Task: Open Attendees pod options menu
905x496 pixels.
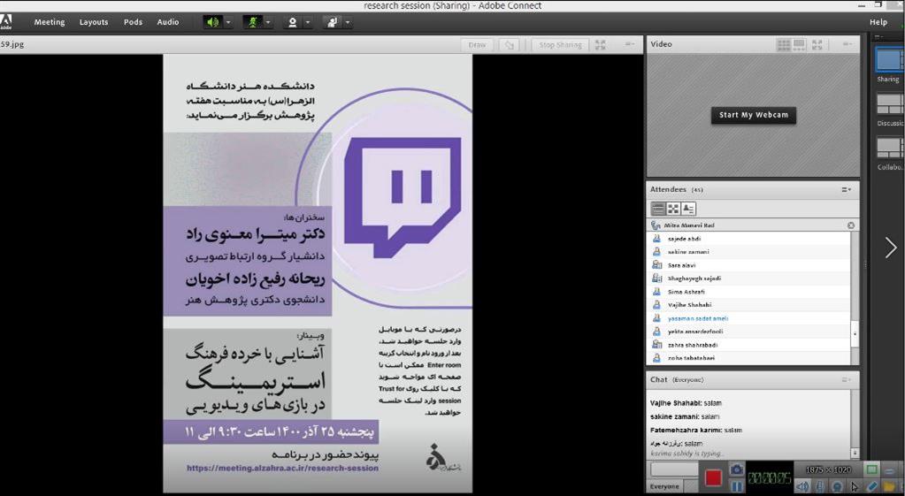Action: click(x=846, y=190)
